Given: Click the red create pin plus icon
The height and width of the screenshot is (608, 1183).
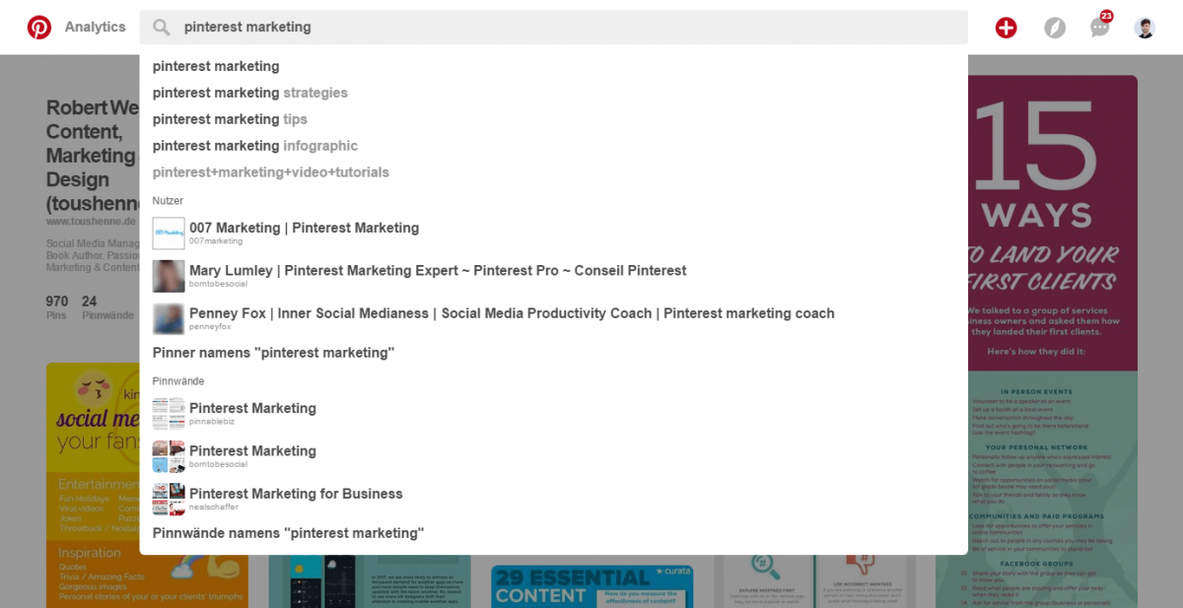Looking at the screenshot, I should click(1006, 28).
